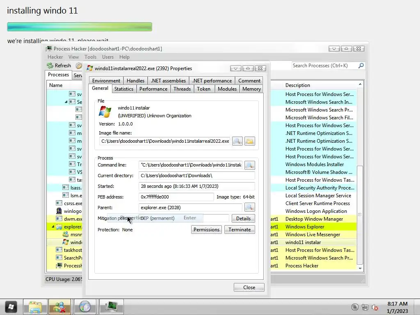This screenshot has height=315, width=420.
Task: Click the Refresh icon in Process Hacker toolbar
Action: point(50,66)
